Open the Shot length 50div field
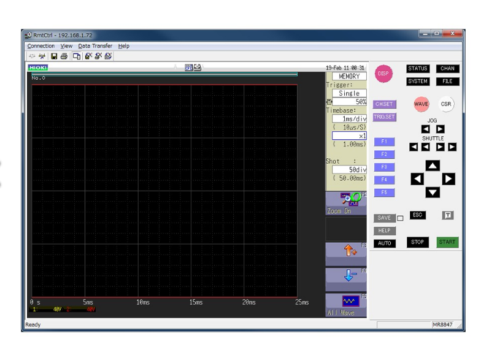489x363 pixels. tap(350, 169)
